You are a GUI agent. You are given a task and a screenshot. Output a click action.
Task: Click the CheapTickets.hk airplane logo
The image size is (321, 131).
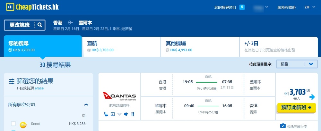(x=10, y=7)
